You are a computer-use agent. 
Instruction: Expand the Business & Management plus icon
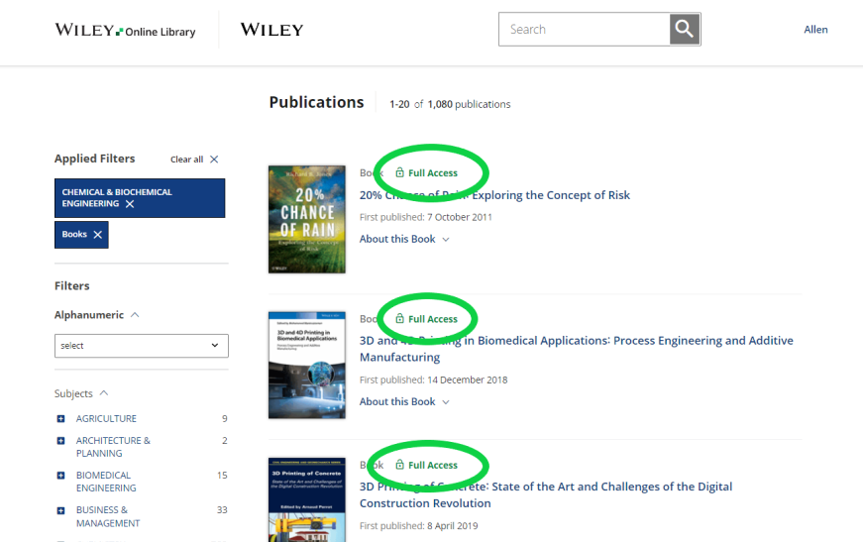click(x=61, y=510)
